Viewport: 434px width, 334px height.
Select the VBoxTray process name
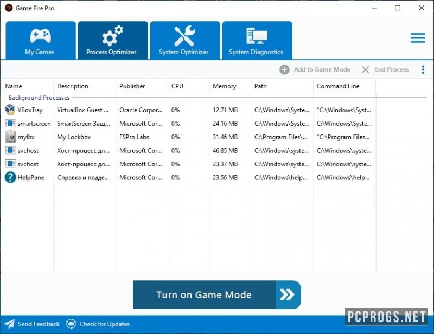30,110
